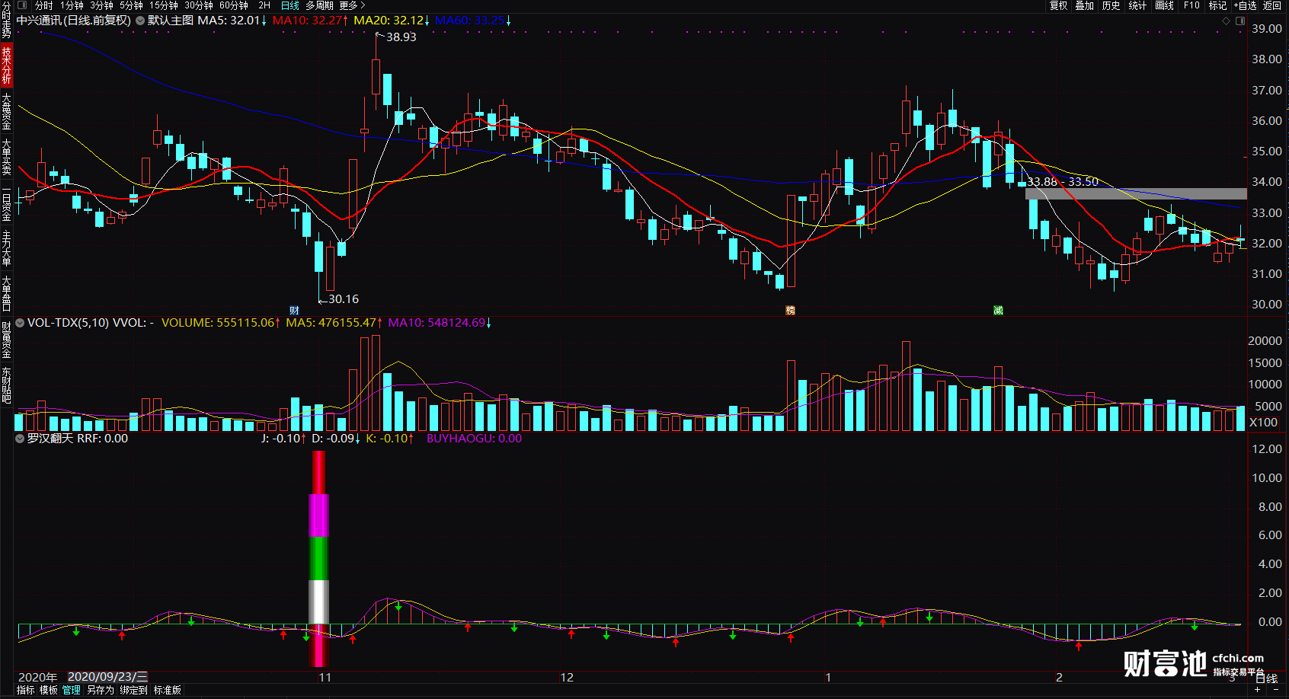
Task: Expand the 罗汉翻天 indicator dropdown circle
Action: click(20, 439)
